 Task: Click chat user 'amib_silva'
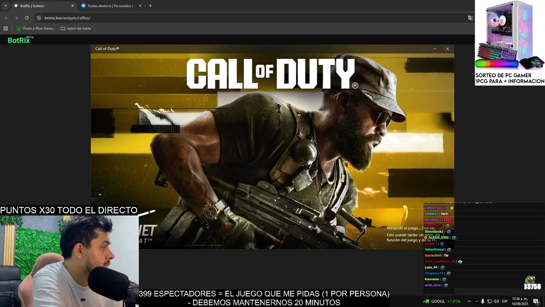433,285
